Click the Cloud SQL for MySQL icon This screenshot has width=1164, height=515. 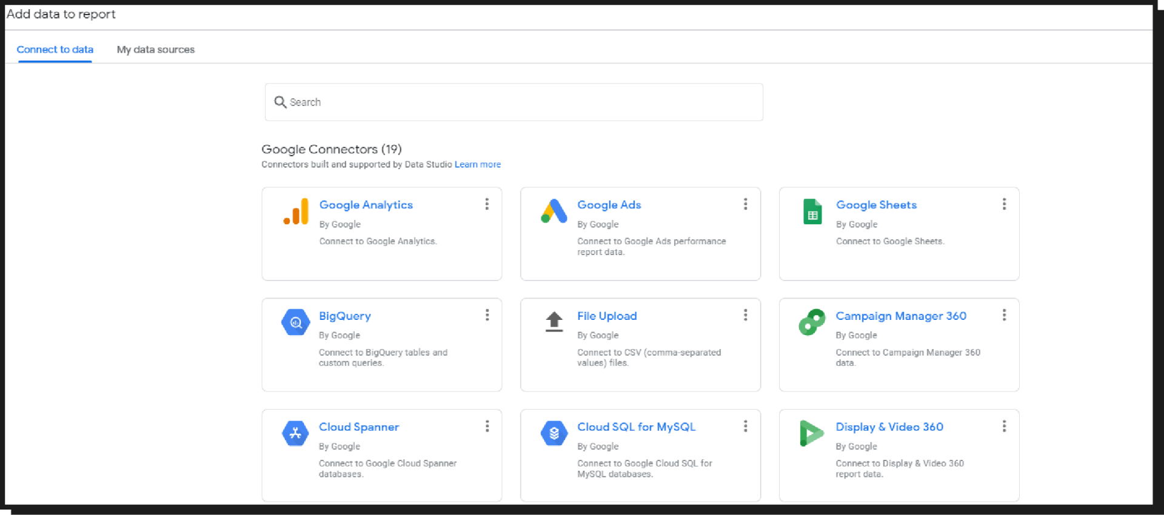click(x=554, y=433)
